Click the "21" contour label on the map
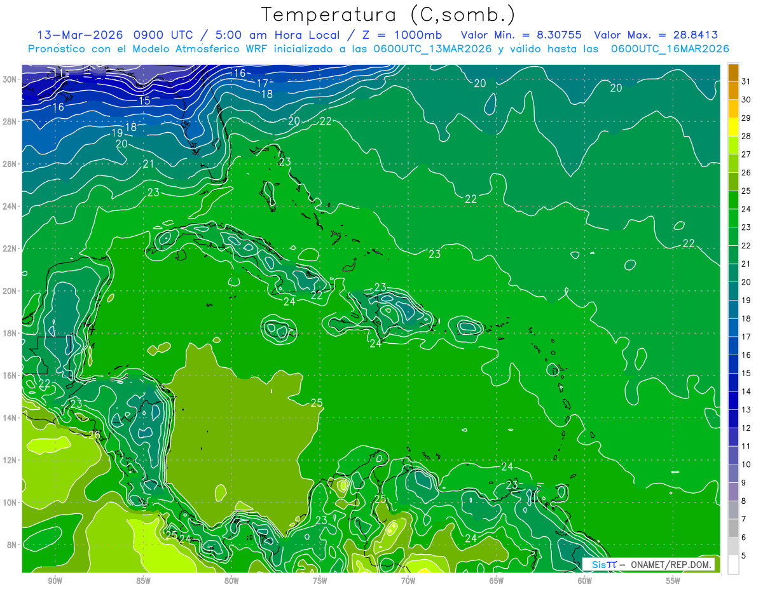Viewport: 763px width, 589px height. click(149, 164)
